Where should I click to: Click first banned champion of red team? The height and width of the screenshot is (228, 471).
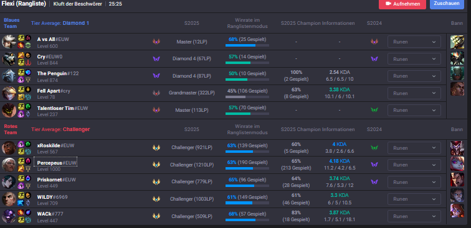click(457, 148)
